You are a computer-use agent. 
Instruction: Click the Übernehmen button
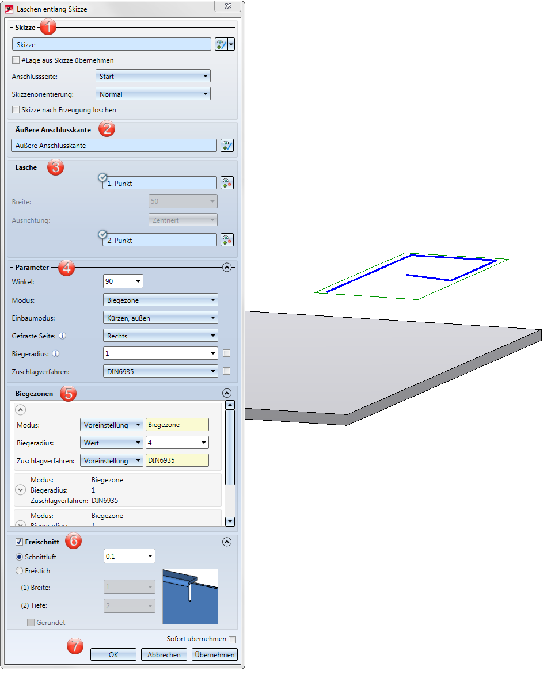pyautogui.click(x=215, y=654)
